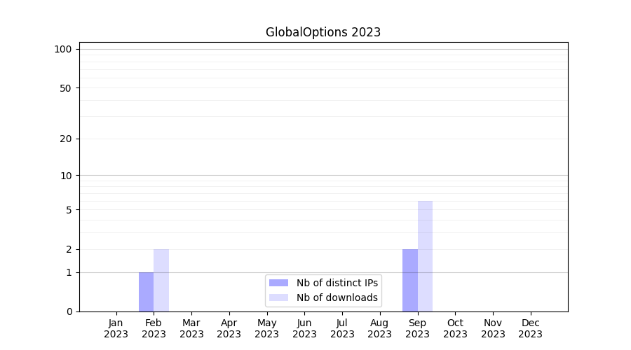Select the Mar 2023 x-axis label
Screen dimensions: 631x350
click(191, 328)
